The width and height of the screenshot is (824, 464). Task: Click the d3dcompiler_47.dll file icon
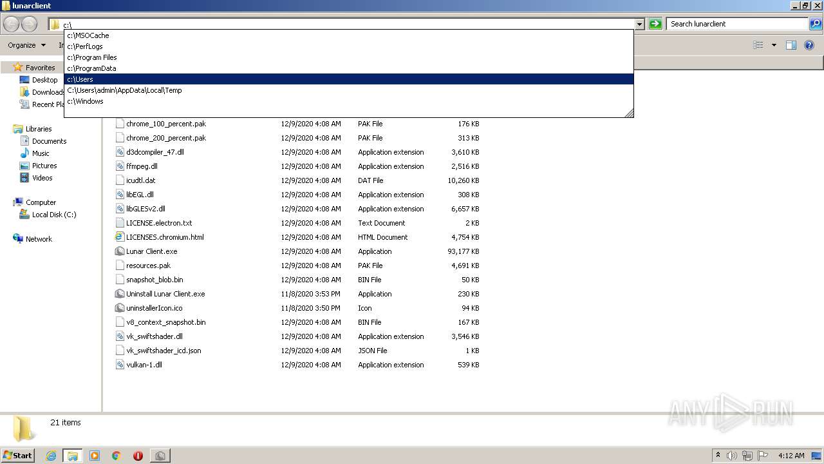[x=120, y=152]
